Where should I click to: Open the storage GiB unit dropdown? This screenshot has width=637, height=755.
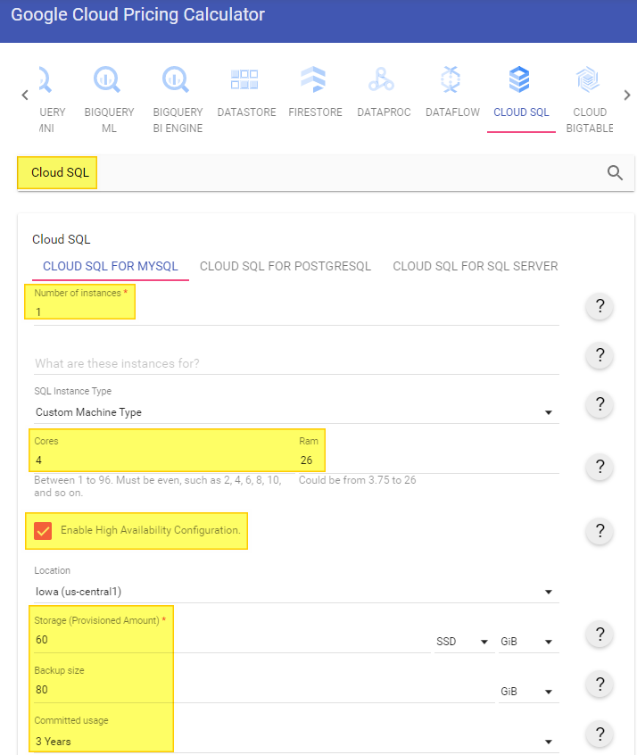(x=529, y=642)
